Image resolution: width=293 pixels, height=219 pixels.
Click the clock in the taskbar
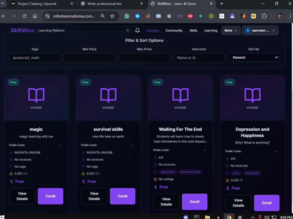(x=285, y=217)
